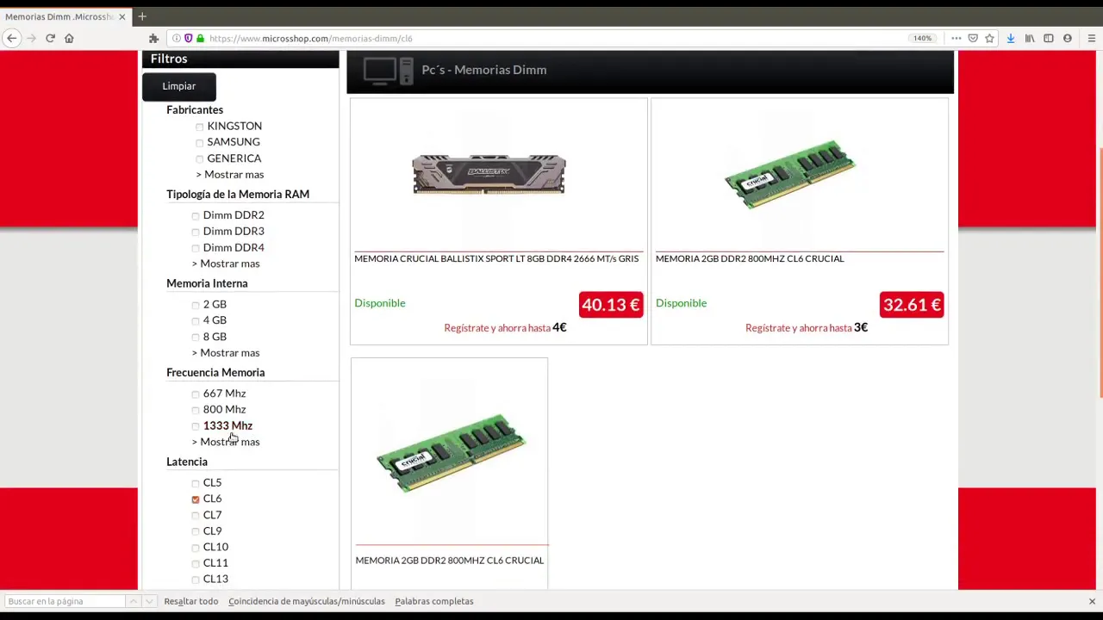The width and height of the screenshot is (1103, 620).
Task: Close the find bar
Action: pyautogui.click(x=1092, y=601)
